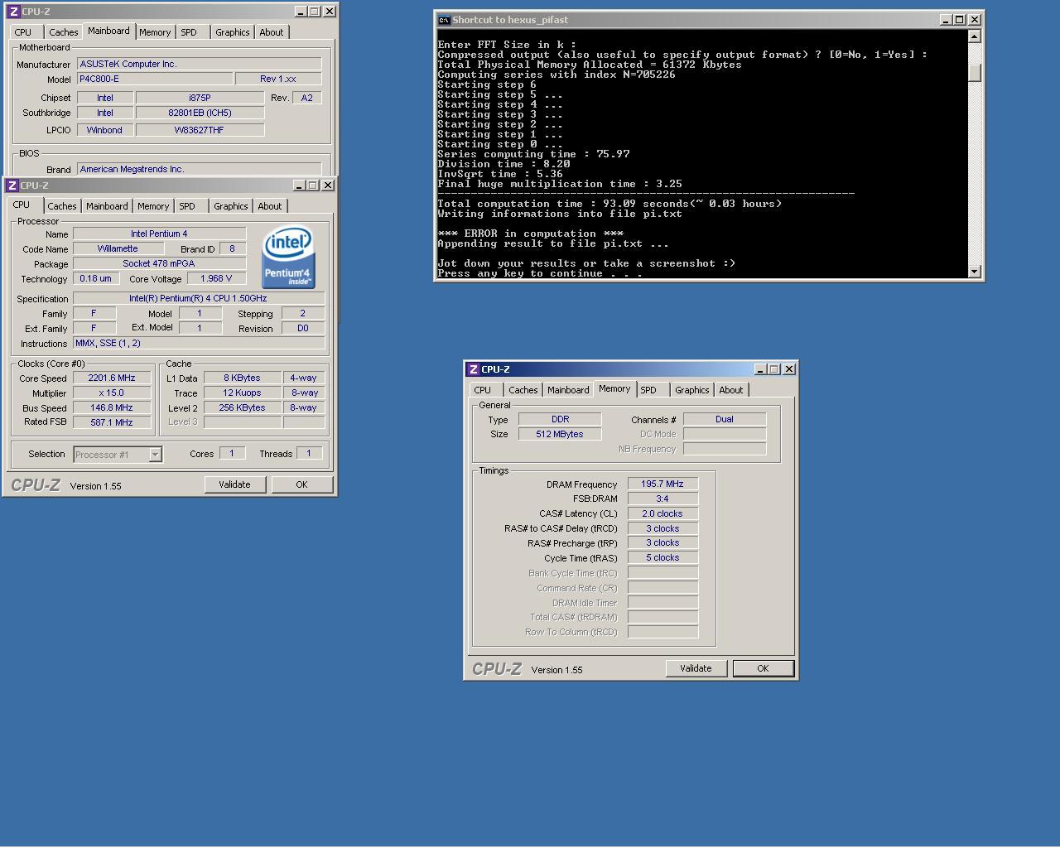Image resolution: width=1060 pixels, height=848 pixels.
Task: Click DRAM Frequency value 195.7 MHz
Action: (x=662, y=484)
